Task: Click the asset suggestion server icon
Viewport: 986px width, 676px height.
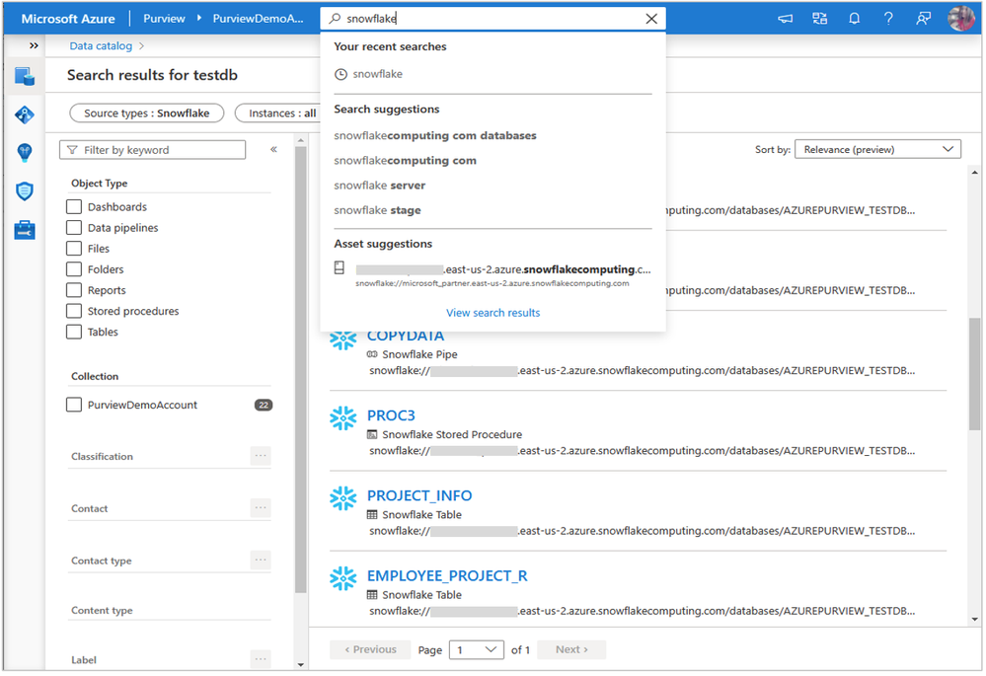Action: tap(340, 267)
